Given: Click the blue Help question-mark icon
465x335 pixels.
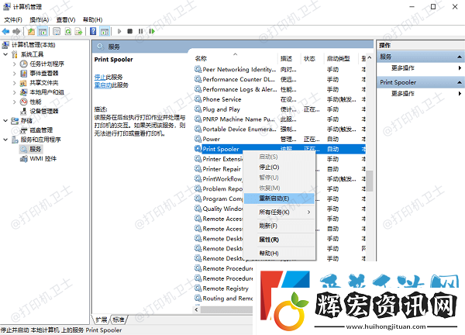Looking at the screenshot, I should [93, 31].
